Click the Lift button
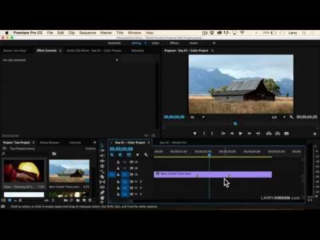 (x=269, y=133)
